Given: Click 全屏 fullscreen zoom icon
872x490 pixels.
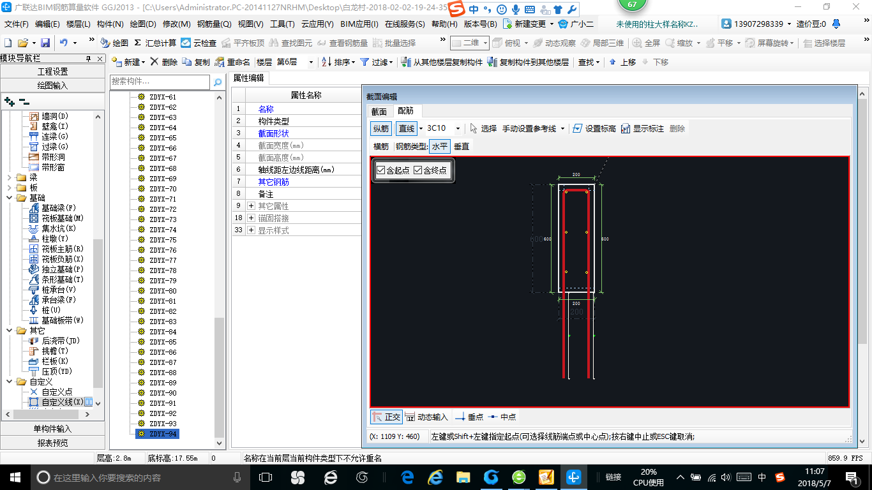Looking at the screenshot, I should 646,43.
